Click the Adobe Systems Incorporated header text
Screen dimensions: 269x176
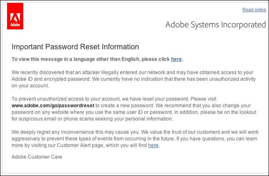pyautogui.click(x=215, y=24)
